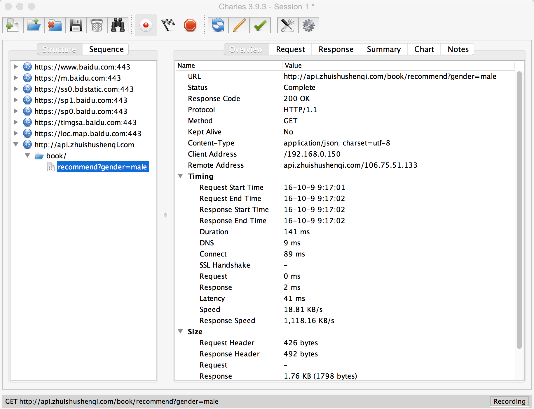Switch to the Sequence view
The image size is (534, 409).
click(x=106, y=49)
